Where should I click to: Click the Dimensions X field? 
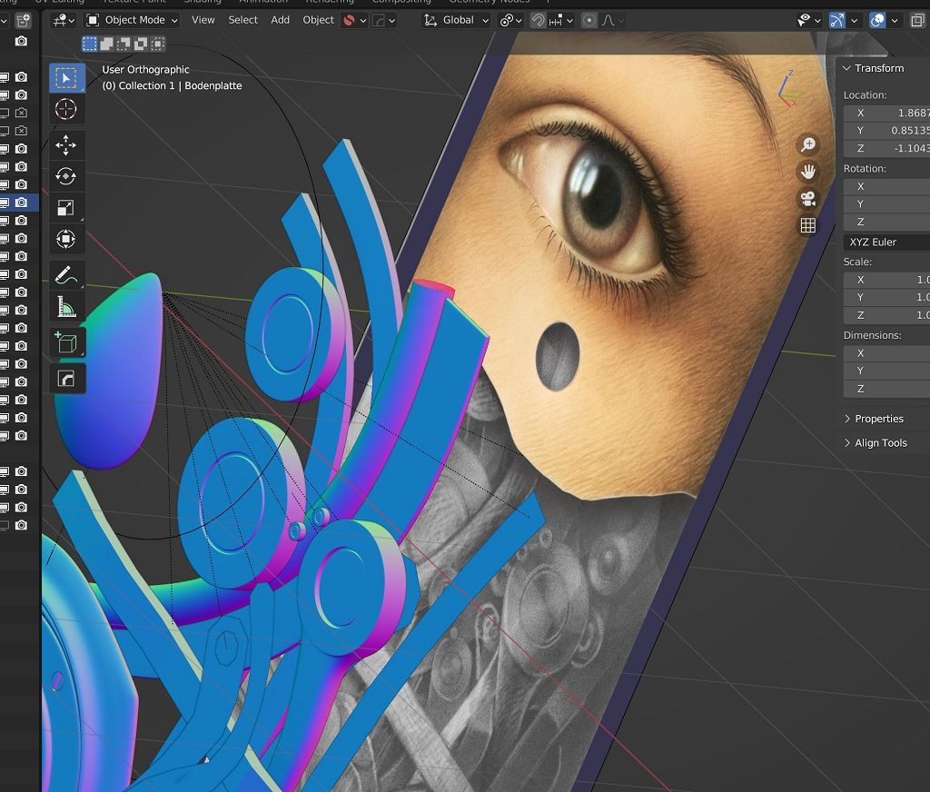(886, 353)
